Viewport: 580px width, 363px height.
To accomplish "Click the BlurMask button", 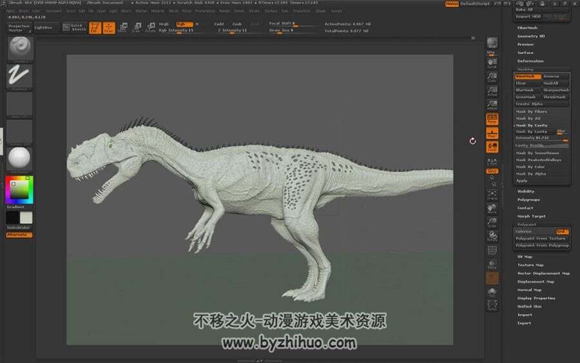I will [x=528, y=90].
